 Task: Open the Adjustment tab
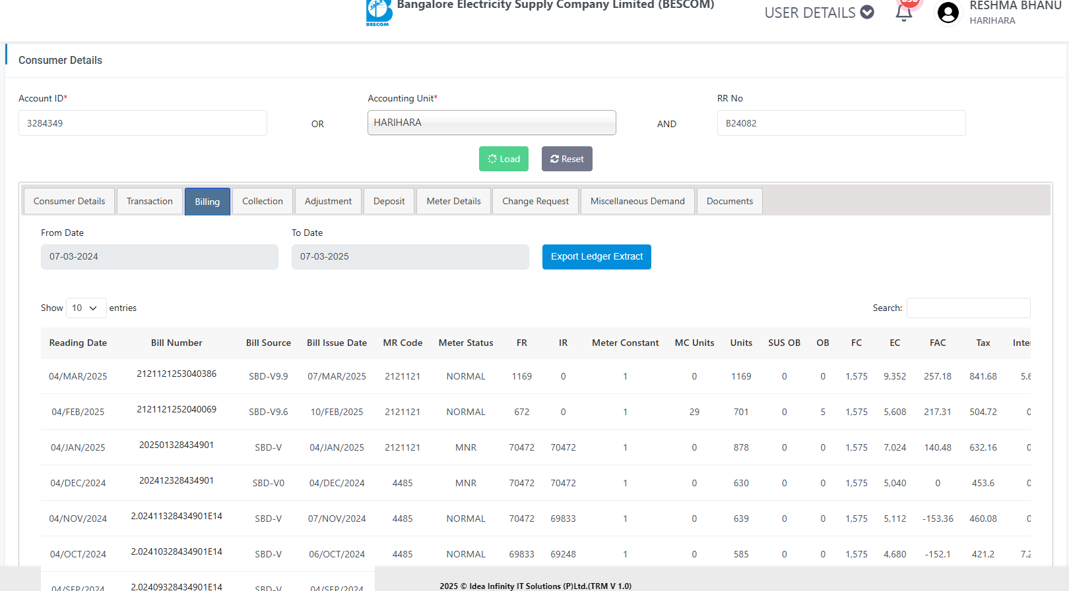[x=328, y=201]
